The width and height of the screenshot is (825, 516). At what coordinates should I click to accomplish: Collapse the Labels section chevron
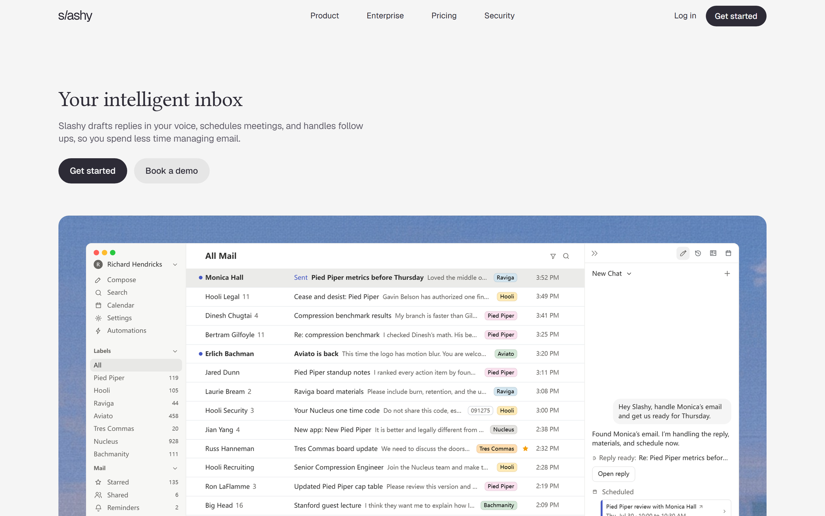click(175, 351)
